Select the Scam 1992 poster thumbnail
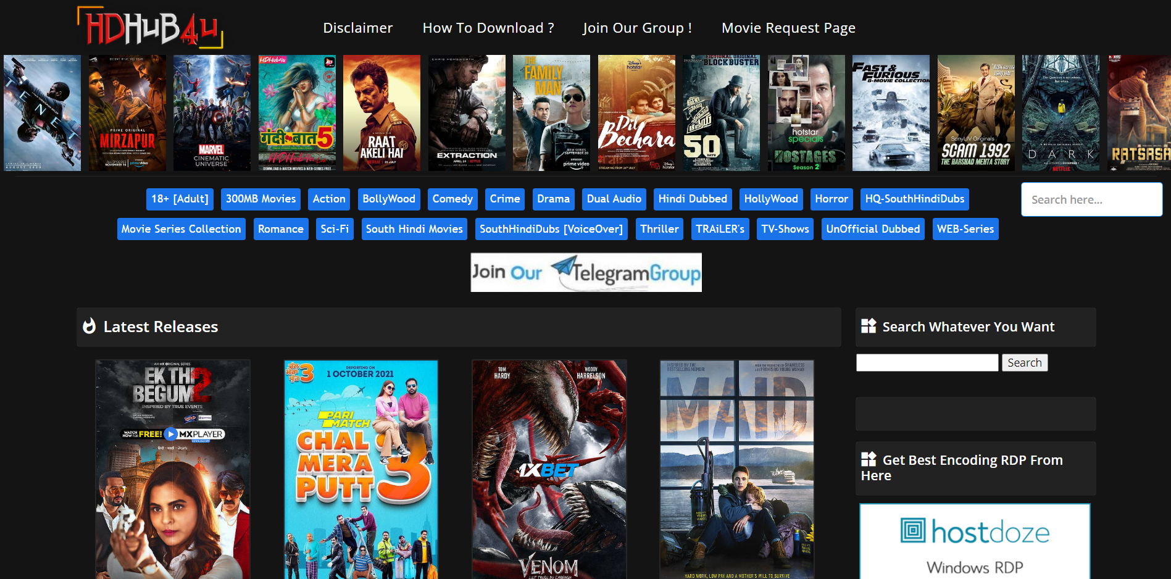Viewport: 1171px width, 579px height. click(975, 113)
